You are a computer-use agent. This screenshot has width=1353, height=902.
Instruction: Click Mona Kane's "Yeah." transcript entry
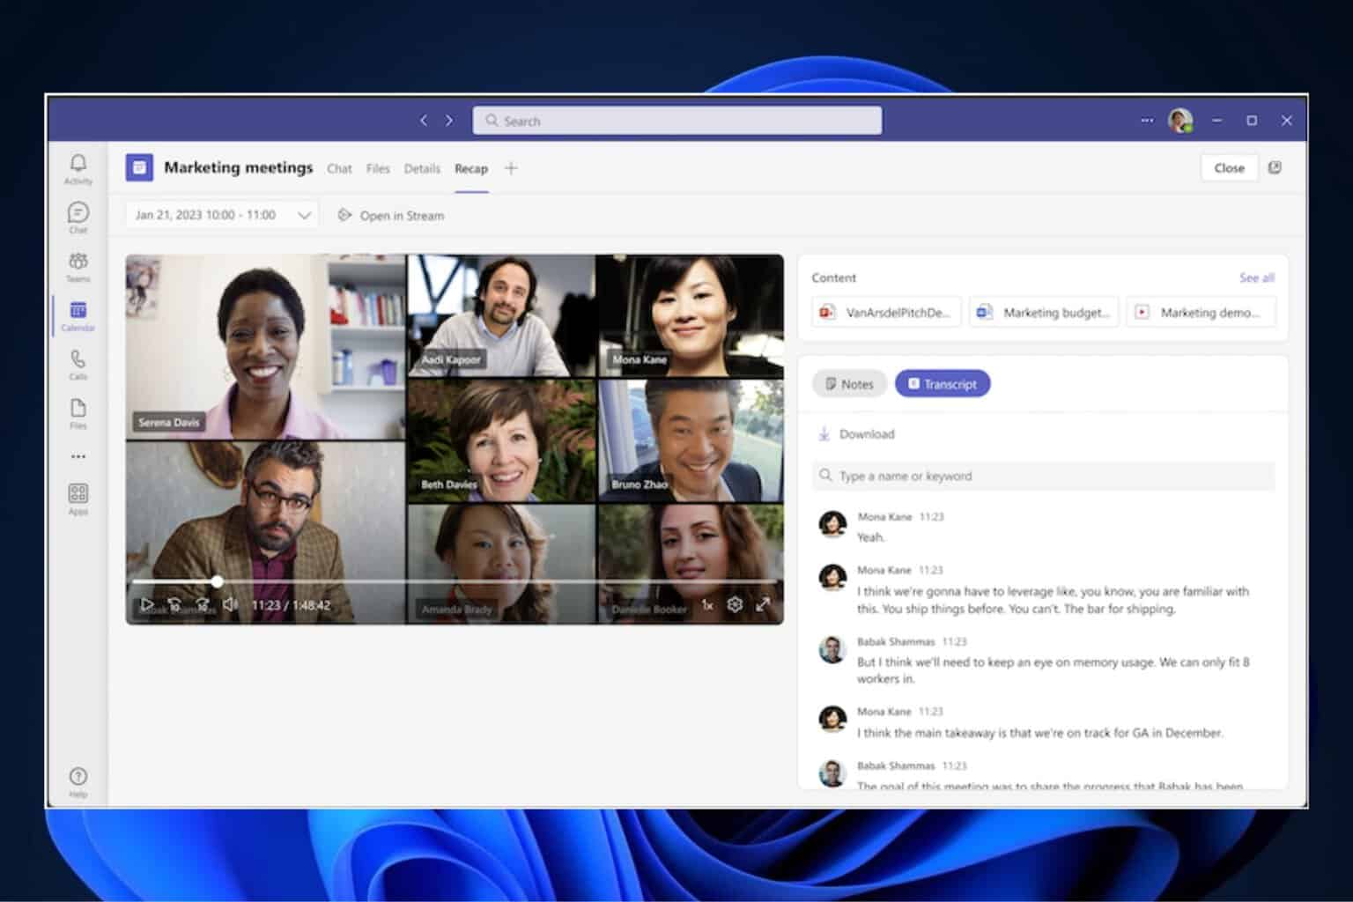point(1043,527)
